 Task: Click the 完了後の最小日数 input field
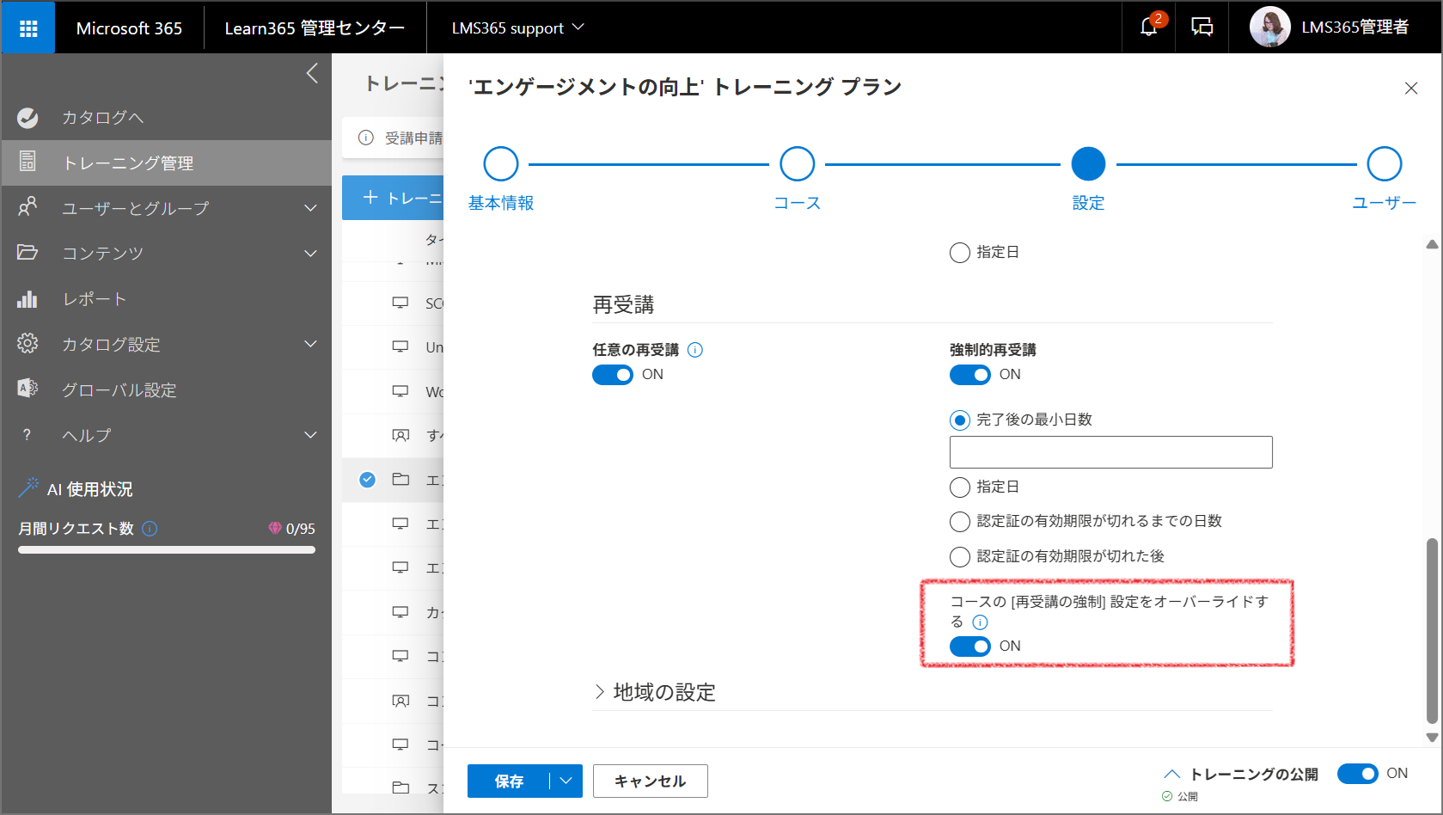pos(1110,452)
